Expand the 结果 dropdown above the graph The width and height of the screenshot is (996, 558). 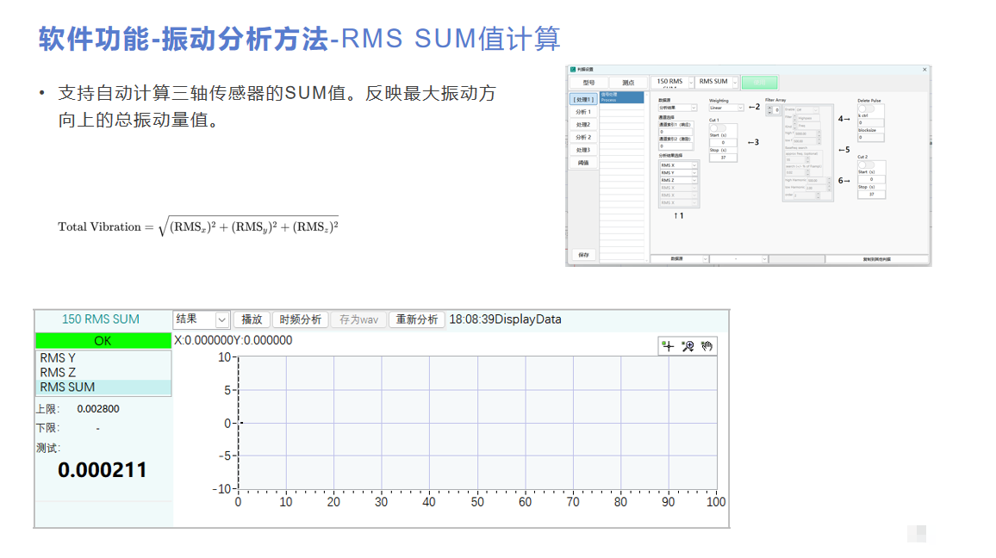pyautogui.click(x=221, y=319)
